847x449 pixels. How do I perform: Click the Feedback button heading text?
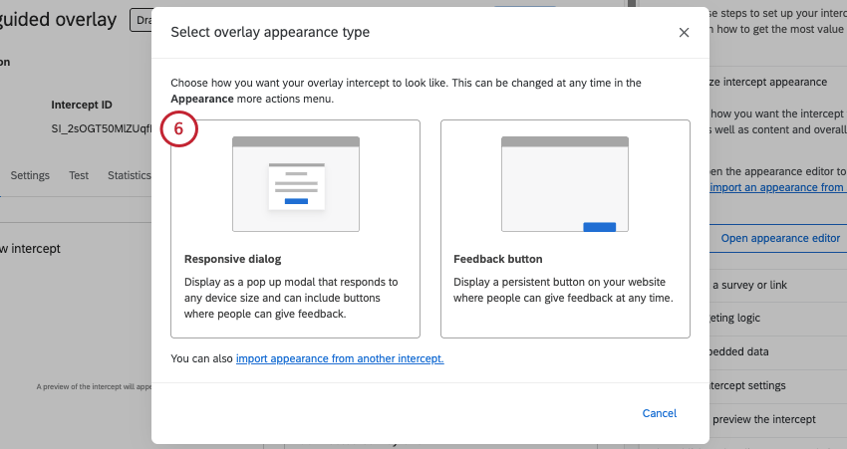coord(497,259)
